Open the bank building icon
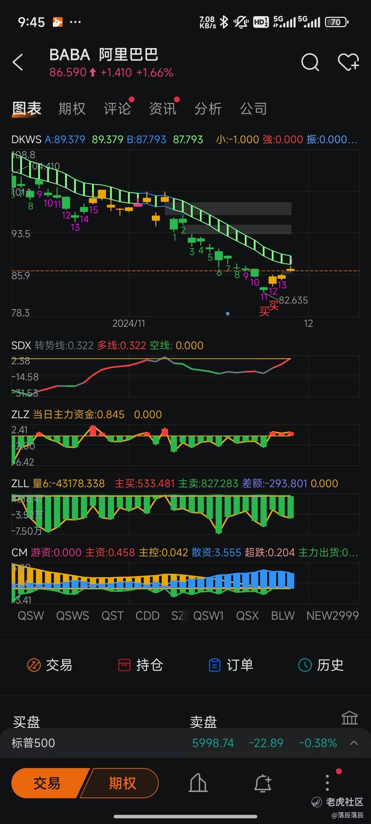Viewport: 371px width, 824px height. pyautogui.click(x=349, y=718)
